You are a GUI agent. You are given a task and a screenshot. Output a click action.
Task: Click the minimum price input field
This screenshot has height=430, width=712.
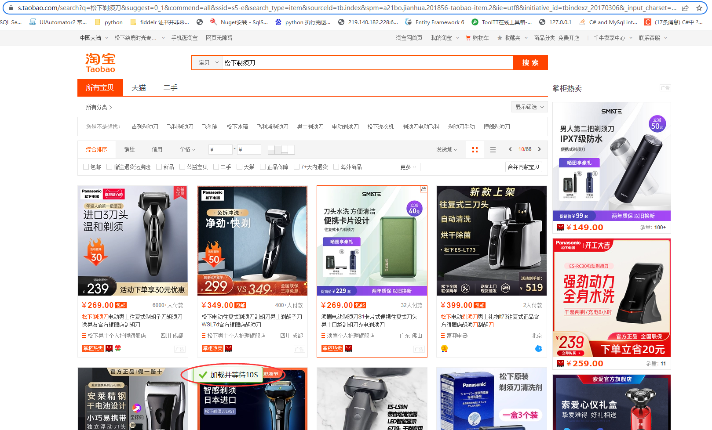[221, 150]
